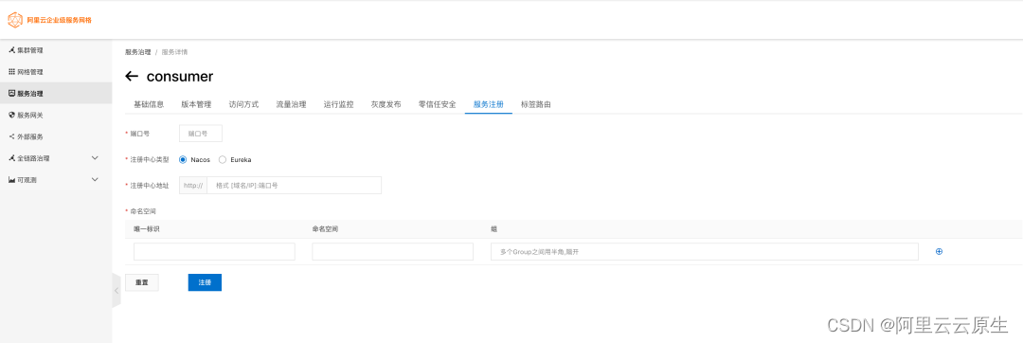Click the 服务网关 globe icon
Screen dimensions: 1023x343
tap(11, 115)
